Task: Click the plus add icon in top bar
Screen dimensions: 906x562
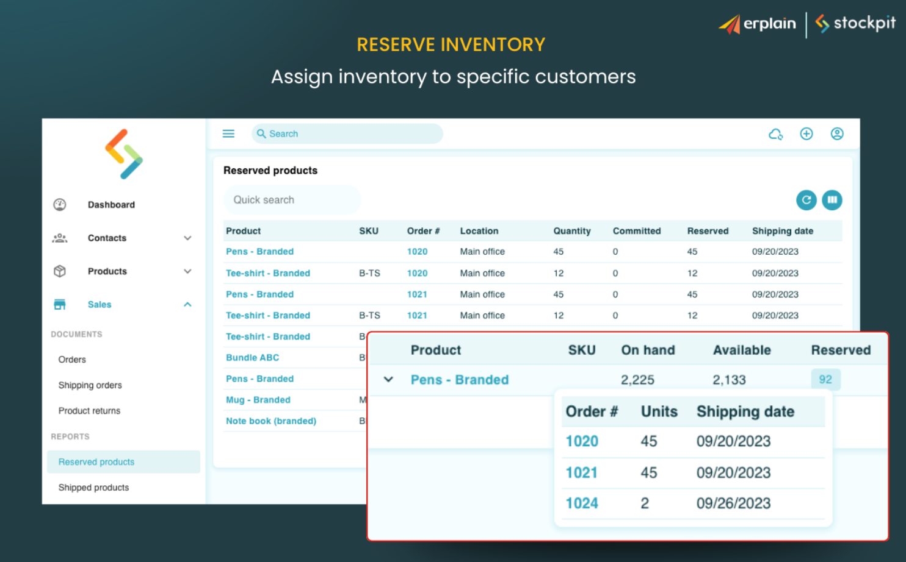Action: tap(806, 133)
